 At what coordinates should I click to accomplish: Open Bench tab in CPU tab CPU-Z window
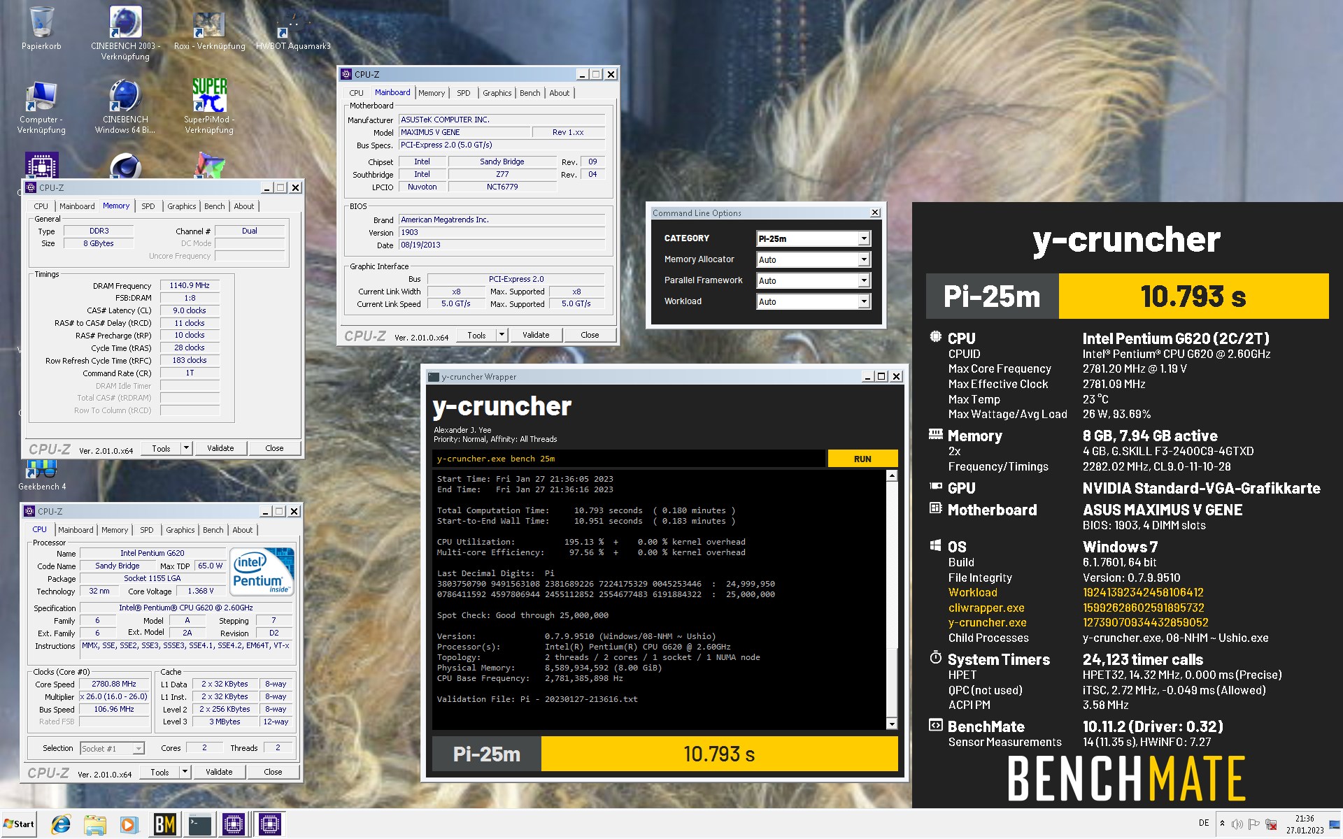(x=213, y=530)
